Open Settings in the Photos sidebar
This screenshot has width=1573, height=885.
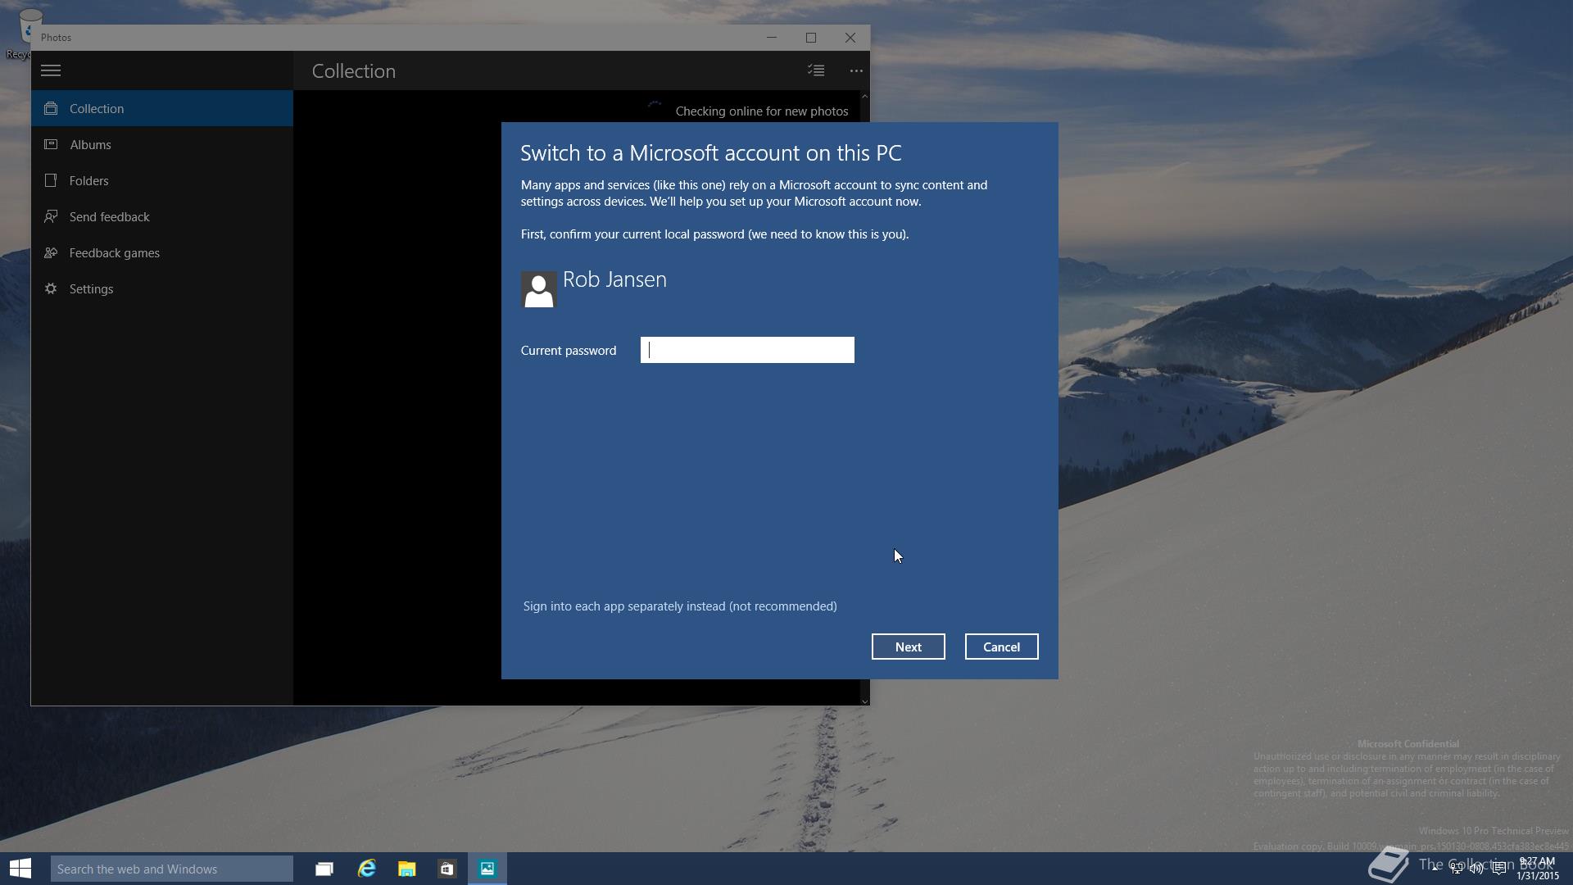162,288
